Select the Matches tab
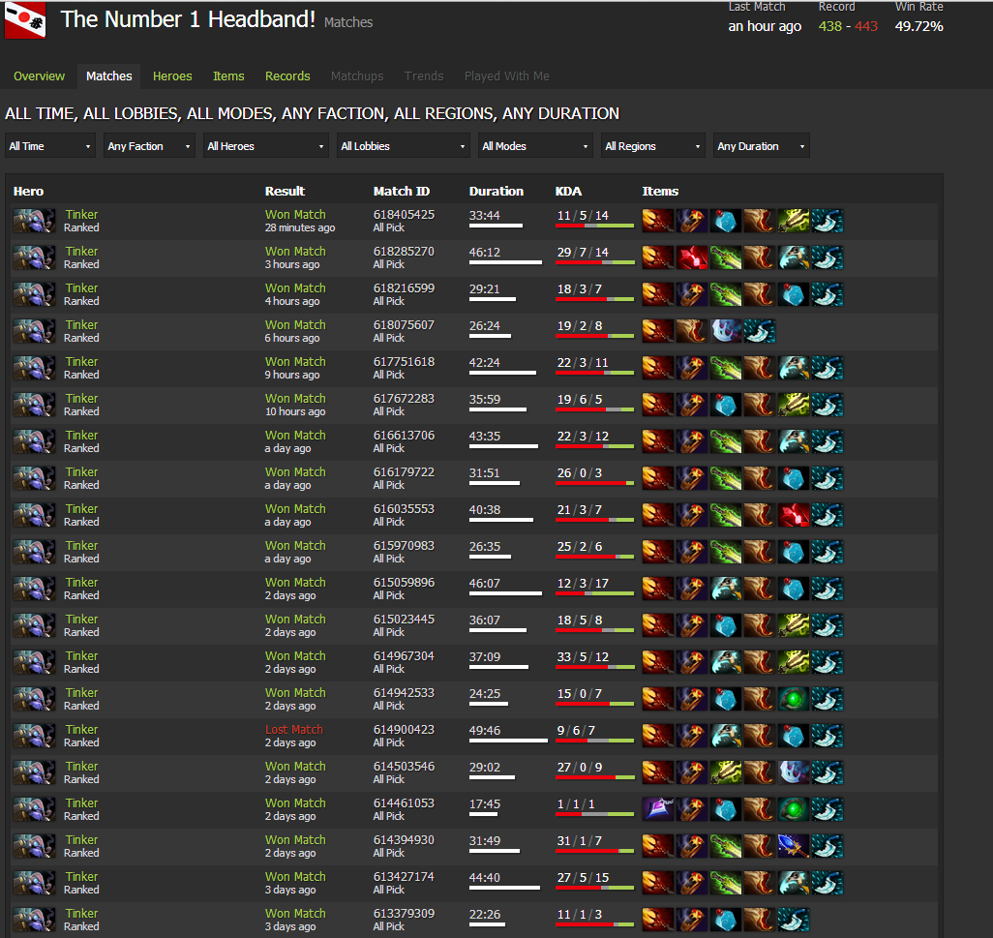This screenshot has height=938, width=993. pyautogui.click(x=109, y=76)
